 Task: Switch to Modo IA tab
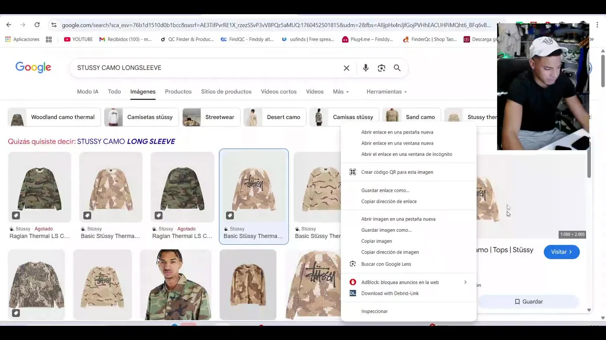point(88,92)
